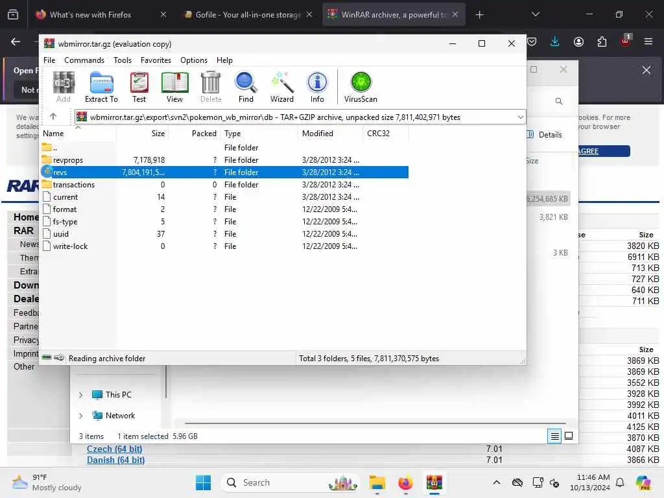Screen dimensions: 664x498
Task: Open File Explorer from the taskbar
Action: pos(377,482)
